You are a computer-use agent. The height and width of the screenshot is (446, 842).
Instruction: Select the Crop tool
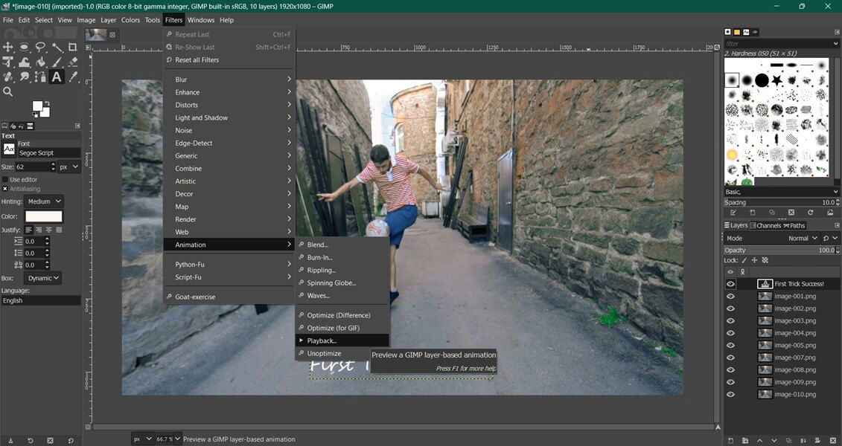[72, 46]
